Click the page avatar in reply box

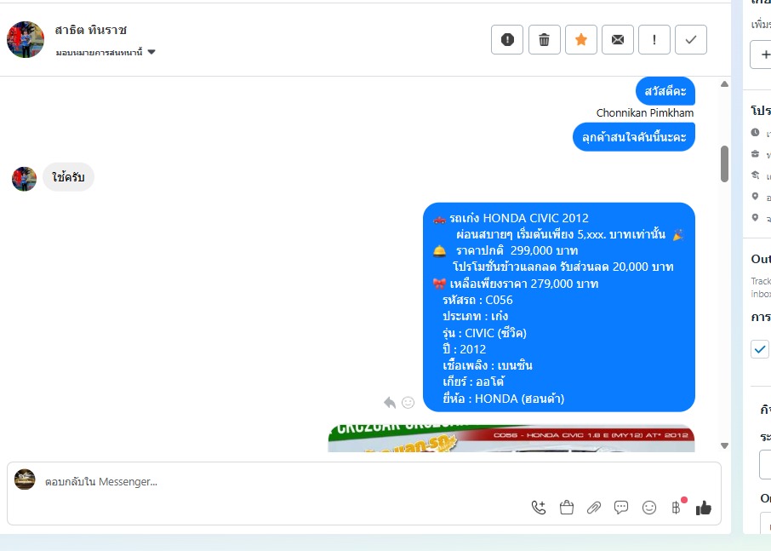point(25,479)
